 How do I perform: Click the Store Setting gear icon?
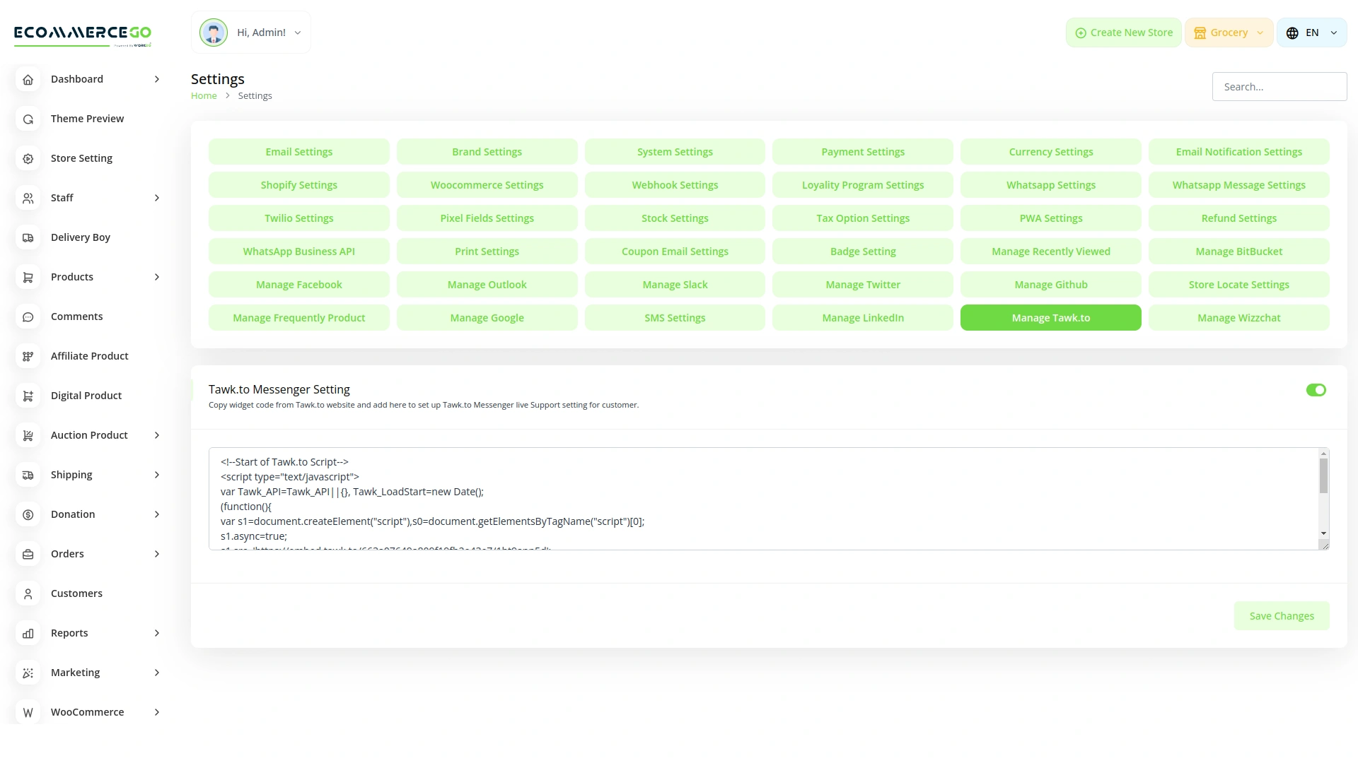(x=28, y=158)
